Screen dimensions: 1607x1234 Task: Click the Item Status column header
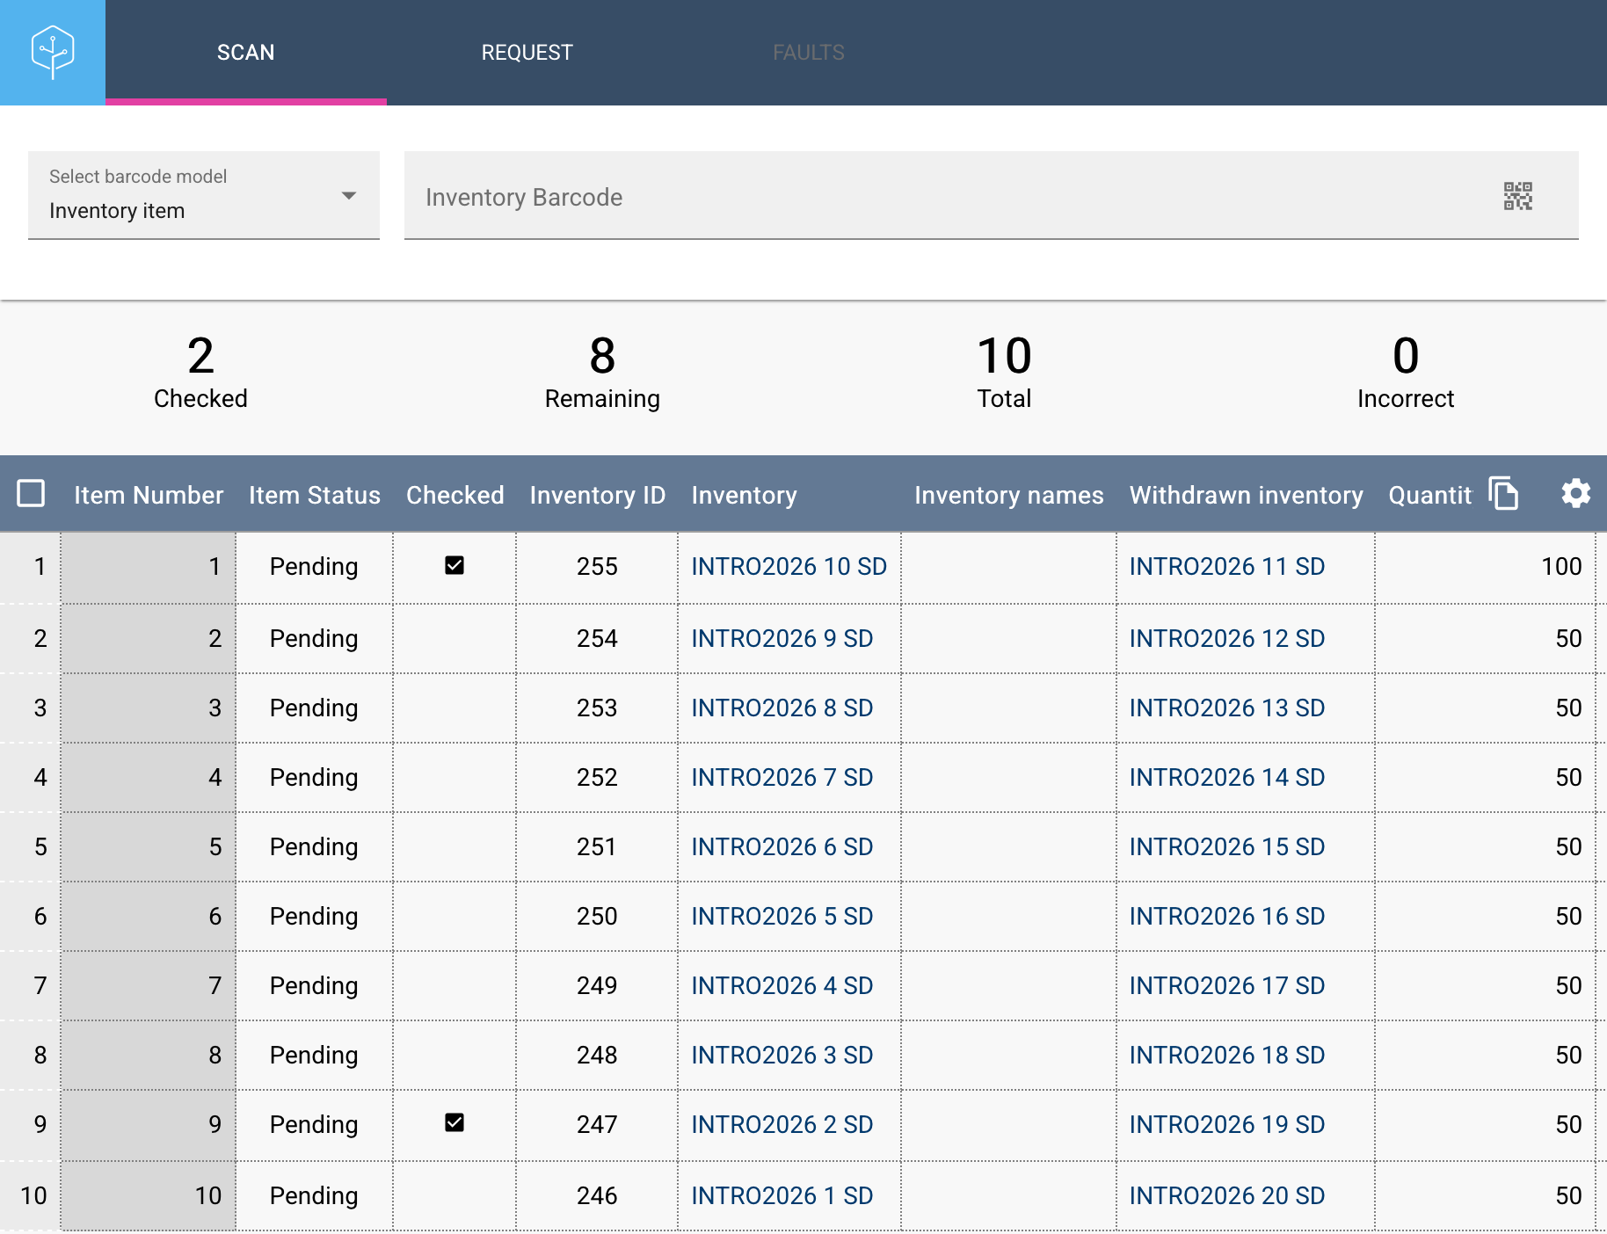click(x=315, y=495)
